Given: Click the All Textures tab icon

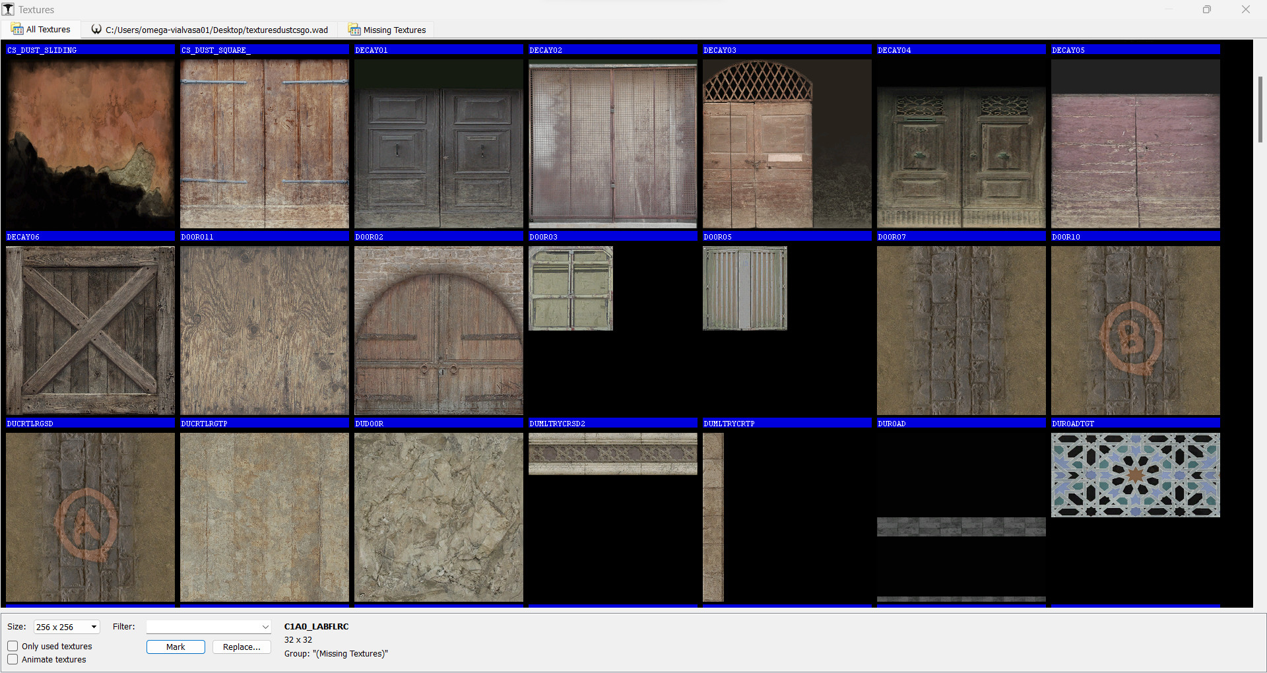Looking at the screenshot, I should (16, 29).
